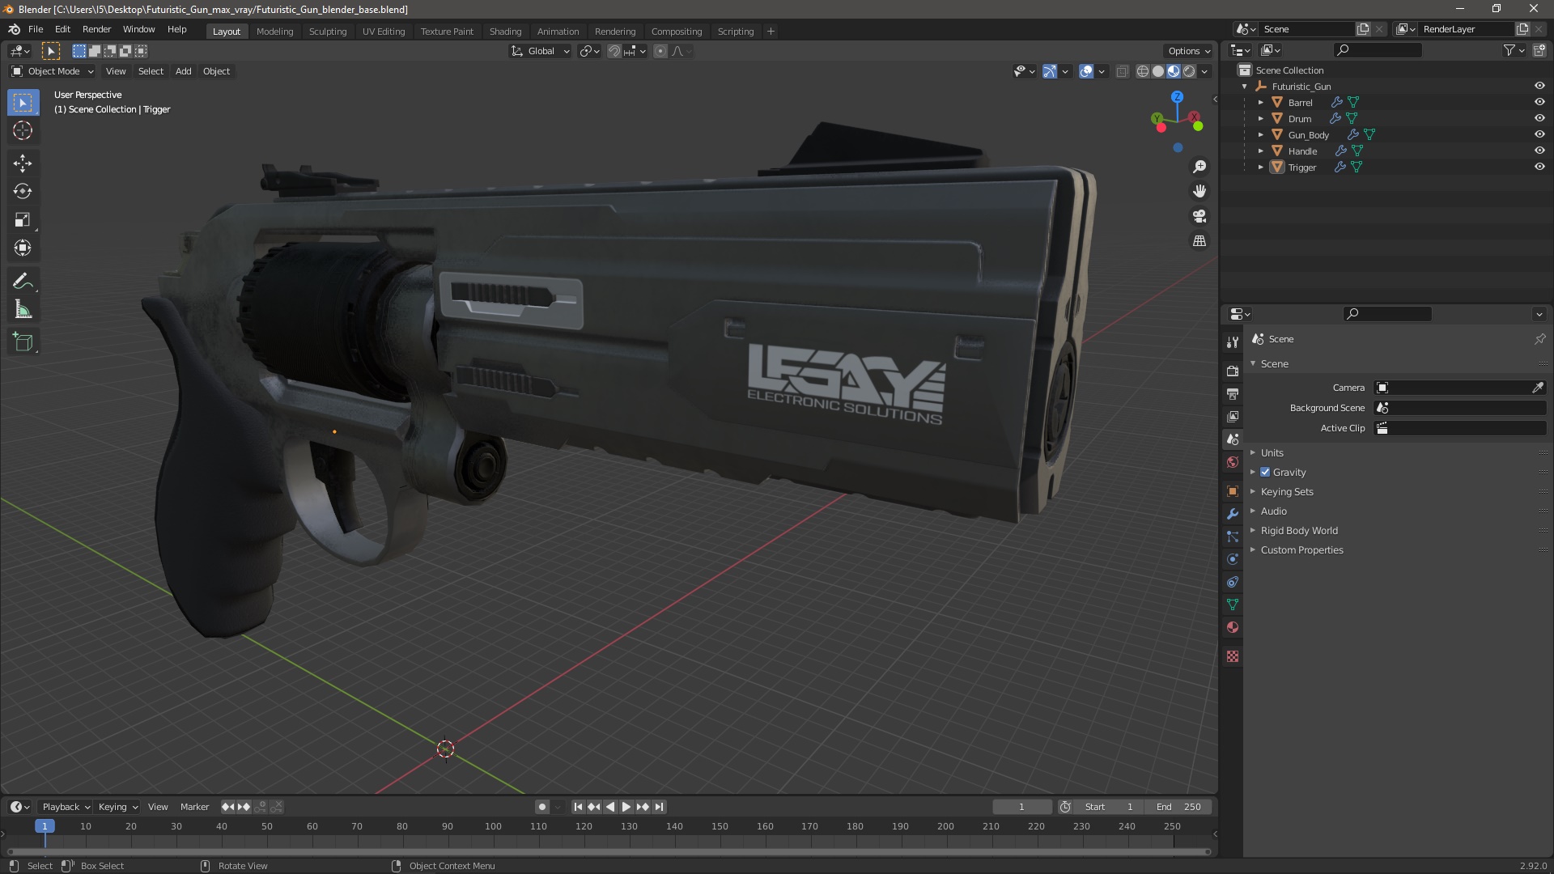Enable snapping magnet toggle
Screen dimensions: 1554x874
(x=614, y=51)
